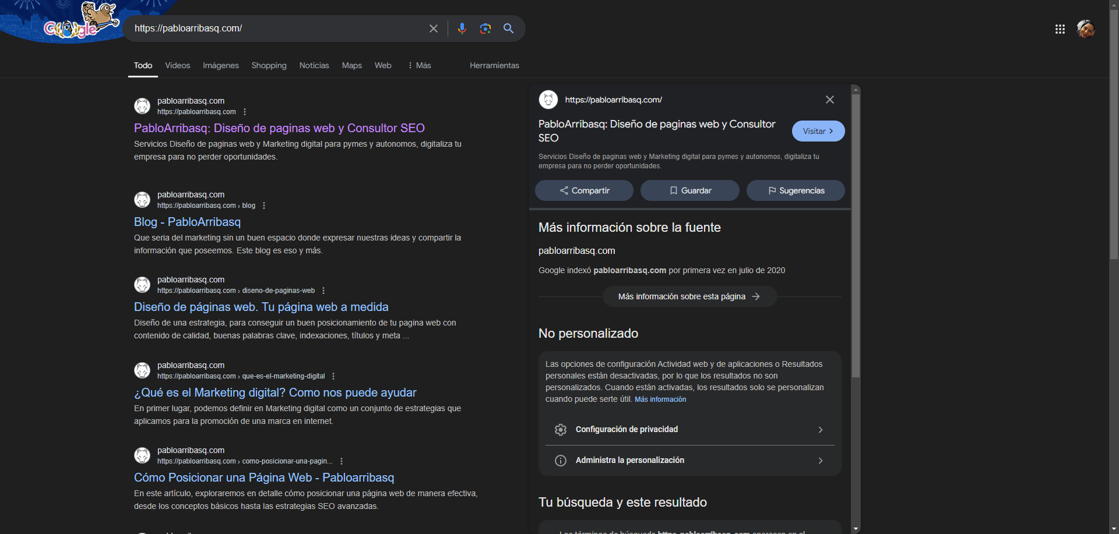
Task: Click the info panel scrollbar thumb
Action: 856,236
